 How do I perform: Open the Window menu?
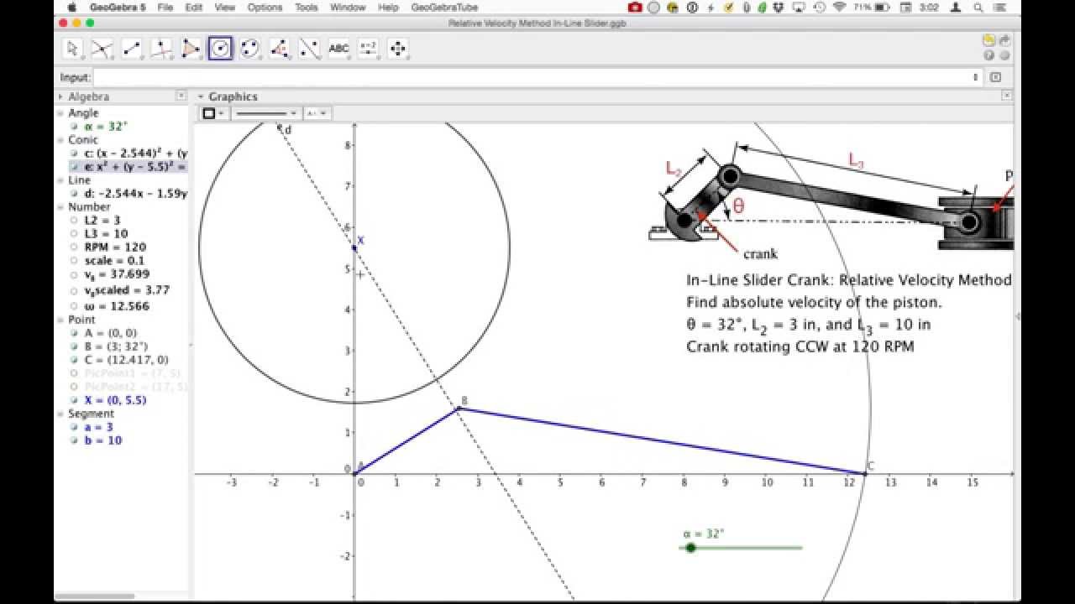pos(348,8)
